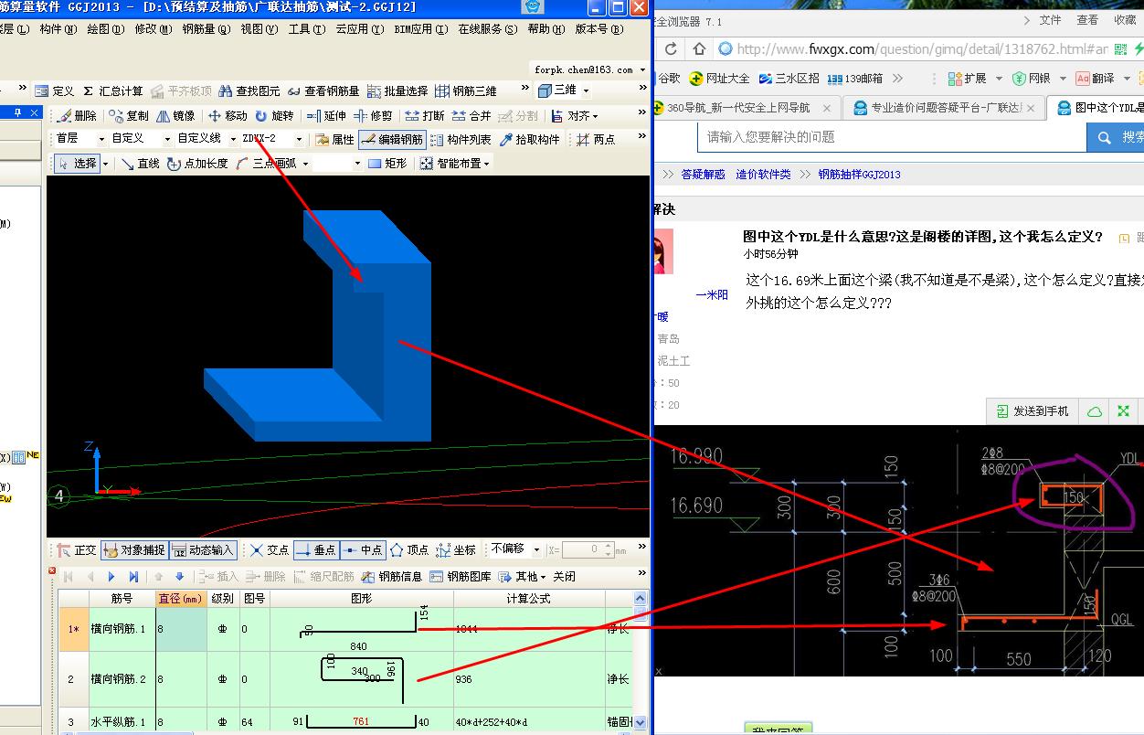1144x735 pixels.
Task: Toggle 交点 intersection snap
Action: tap(270, 549)
